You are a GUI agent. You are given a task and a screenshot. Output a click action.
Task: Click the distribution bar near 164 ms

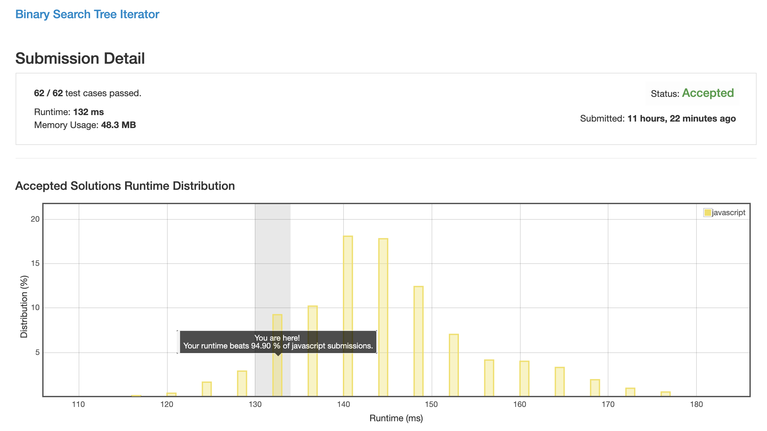pyautogui.click(x=560, y=382)
